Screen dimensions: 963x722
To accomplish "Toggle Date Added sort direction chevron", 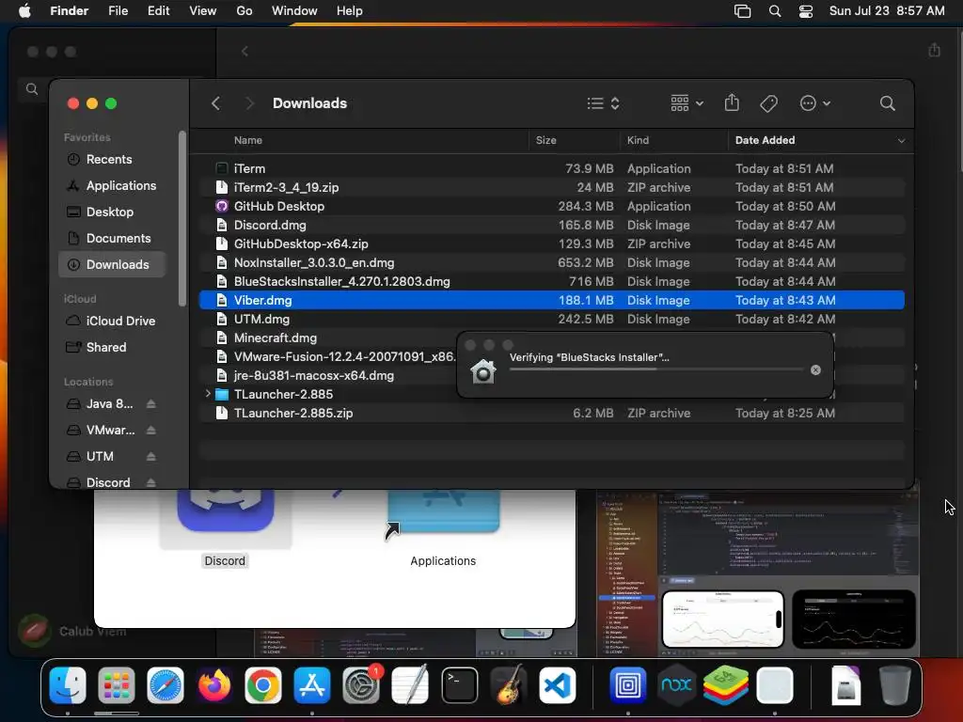I will [901, 141].
